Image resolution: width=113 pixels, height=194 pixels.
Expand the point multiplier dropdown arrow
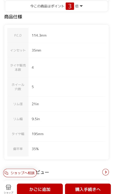pyautogui.click(x=81, y=6)
